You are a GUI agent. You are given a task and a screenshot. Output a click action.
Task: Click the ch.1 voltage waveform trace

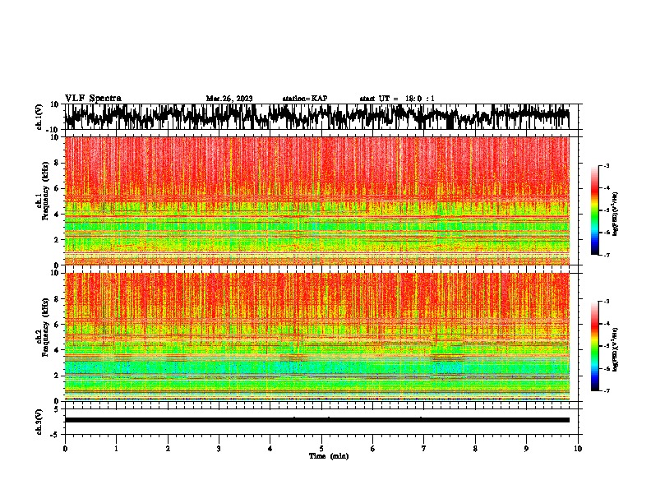[x=316, y=117]
